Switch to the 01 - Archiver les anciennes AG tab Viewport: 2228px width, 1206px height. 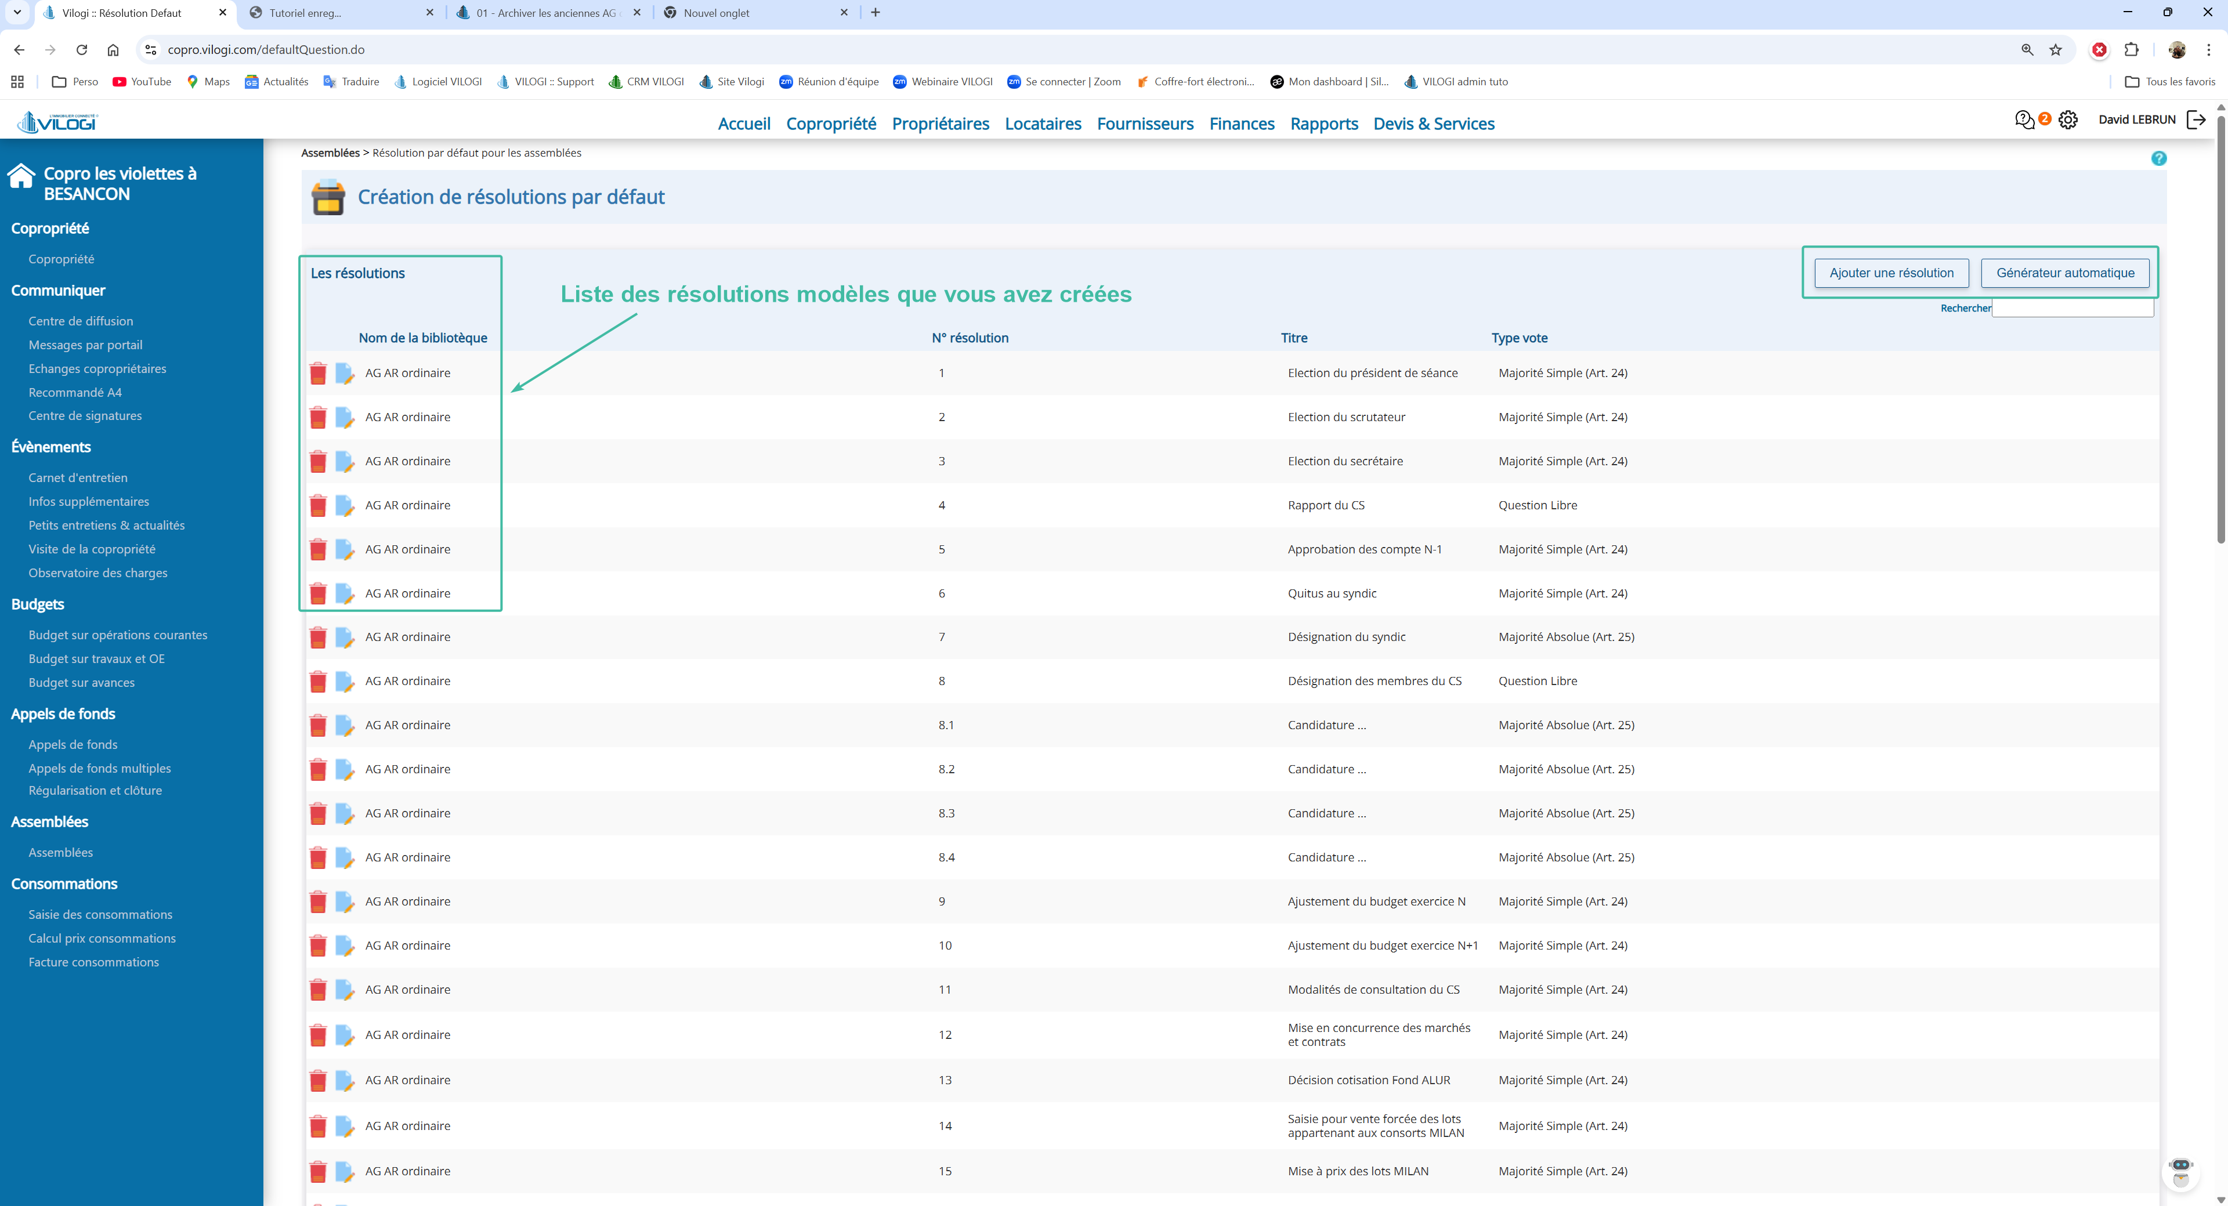coord(548,13)
